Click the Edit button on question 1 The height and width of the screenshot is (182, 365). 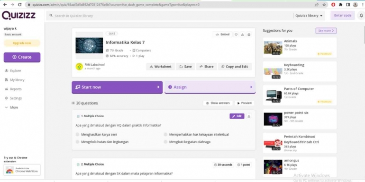click(237, 116)
